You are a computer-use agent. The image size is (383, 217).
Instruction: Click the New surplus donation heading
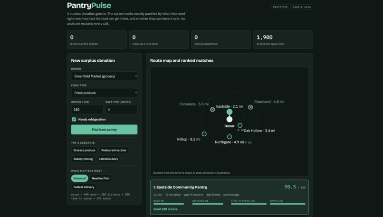[x=93, y=60]
